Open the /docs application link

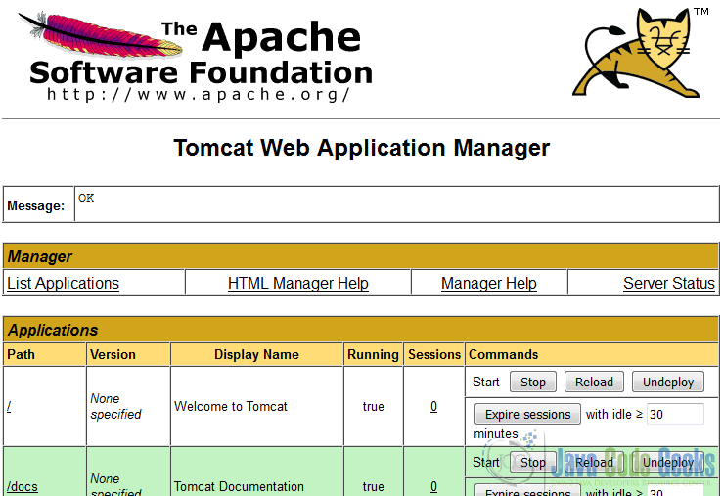pyautogui.click(x=23, y=486)
